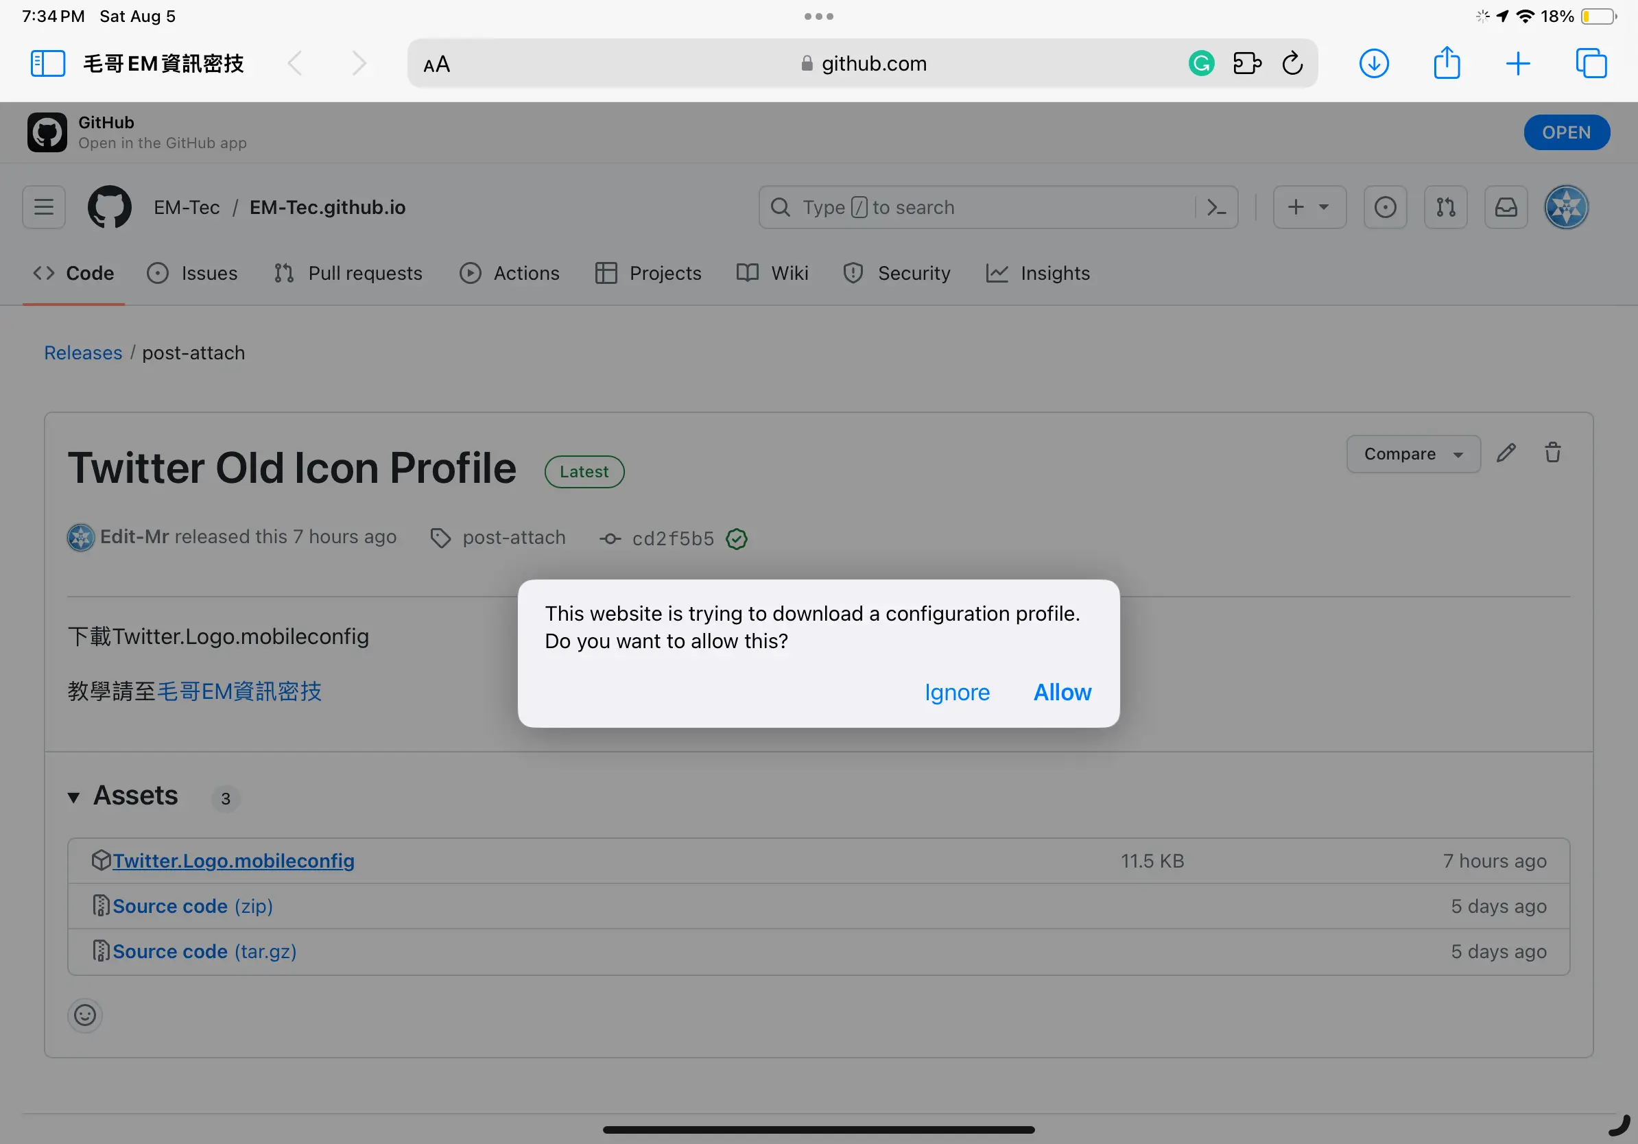Image resolution: width=1638 pixels, height=1144 pixels.
Task: Open the AA reader view options
Action: click(437, 64)
